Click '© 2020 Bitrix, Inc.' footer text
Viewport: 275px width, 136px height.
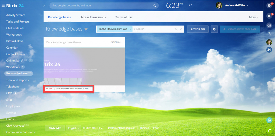(x=93, y=128)
